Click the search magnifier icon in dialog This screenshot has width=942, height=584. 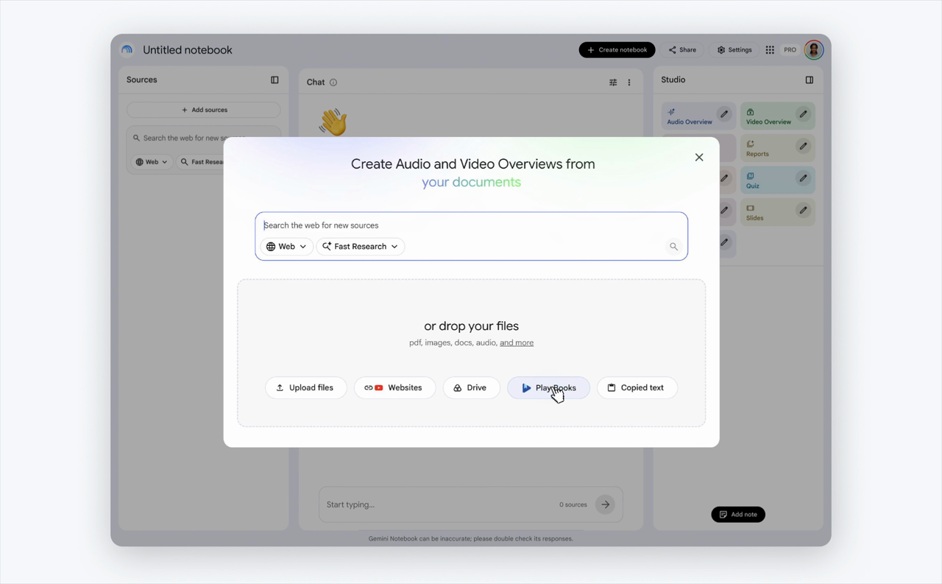[x=673, y=247]
